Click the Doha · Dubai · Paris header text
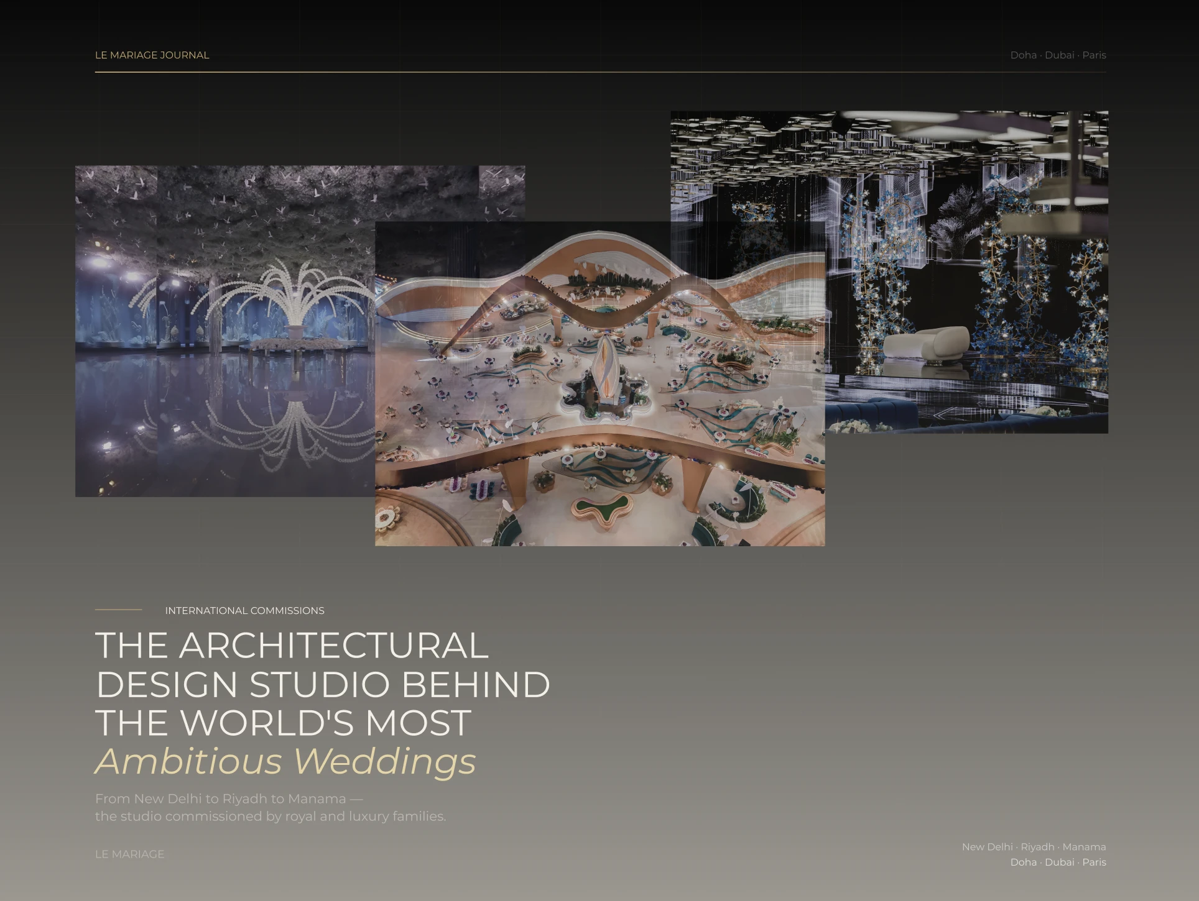The image size is (1199, 901). [1058, 55]
